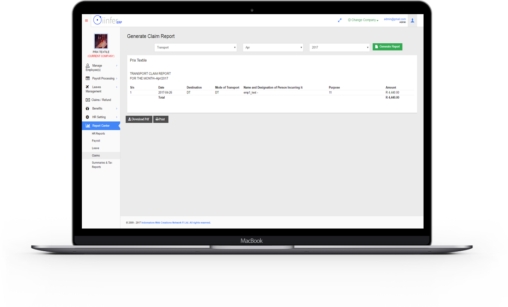Screen dimensions: 508x307
Task: Expand the Manage Employee(s) menu chevron
Action: point(117,66)
